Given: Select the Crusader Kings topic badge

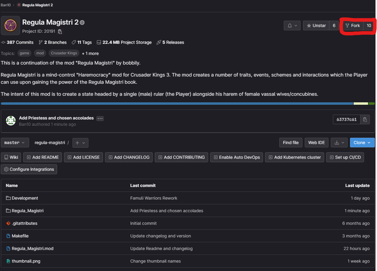Looking at the screenshot, I should tap(64, 53).
